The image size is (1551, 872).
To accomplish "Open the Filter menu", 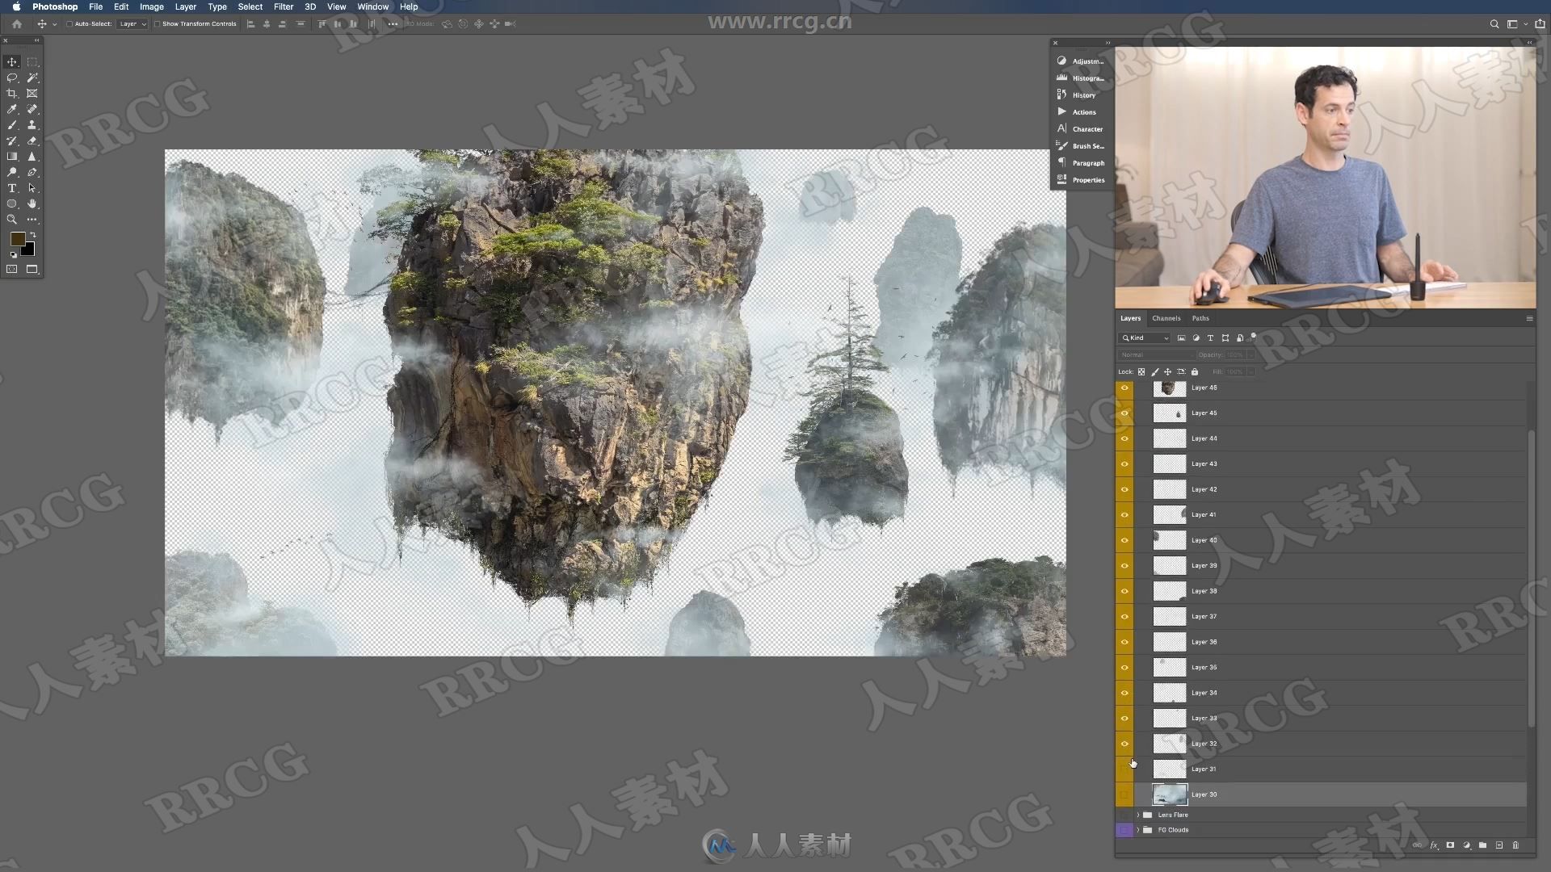I will click(x=283, y=6).
